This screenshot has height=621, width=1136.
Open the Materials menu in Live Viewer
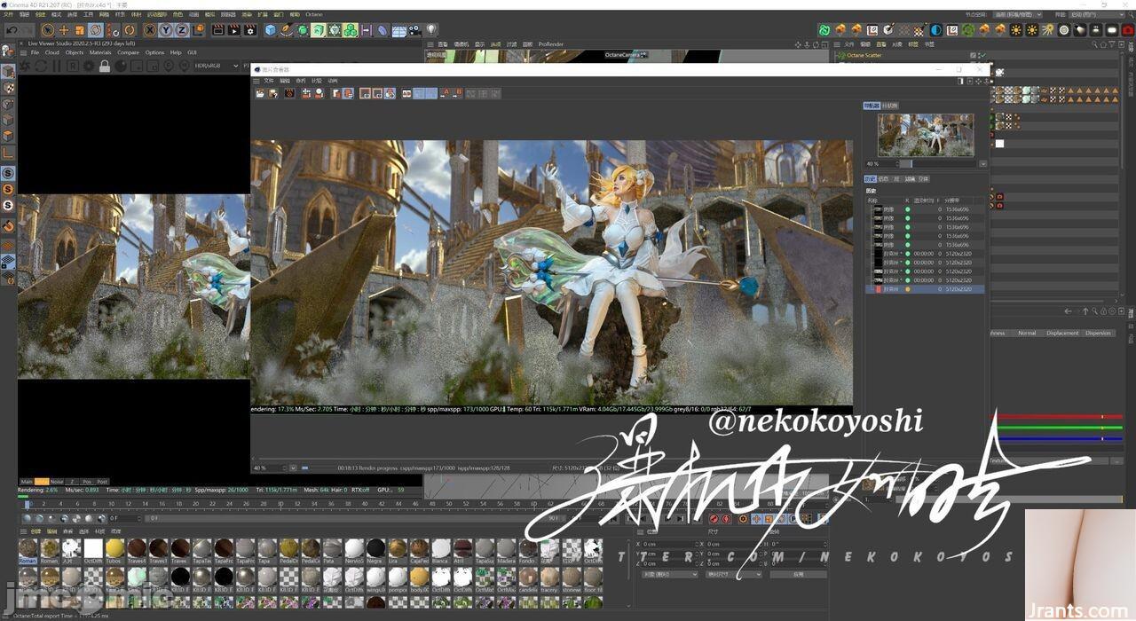[100, 52]
